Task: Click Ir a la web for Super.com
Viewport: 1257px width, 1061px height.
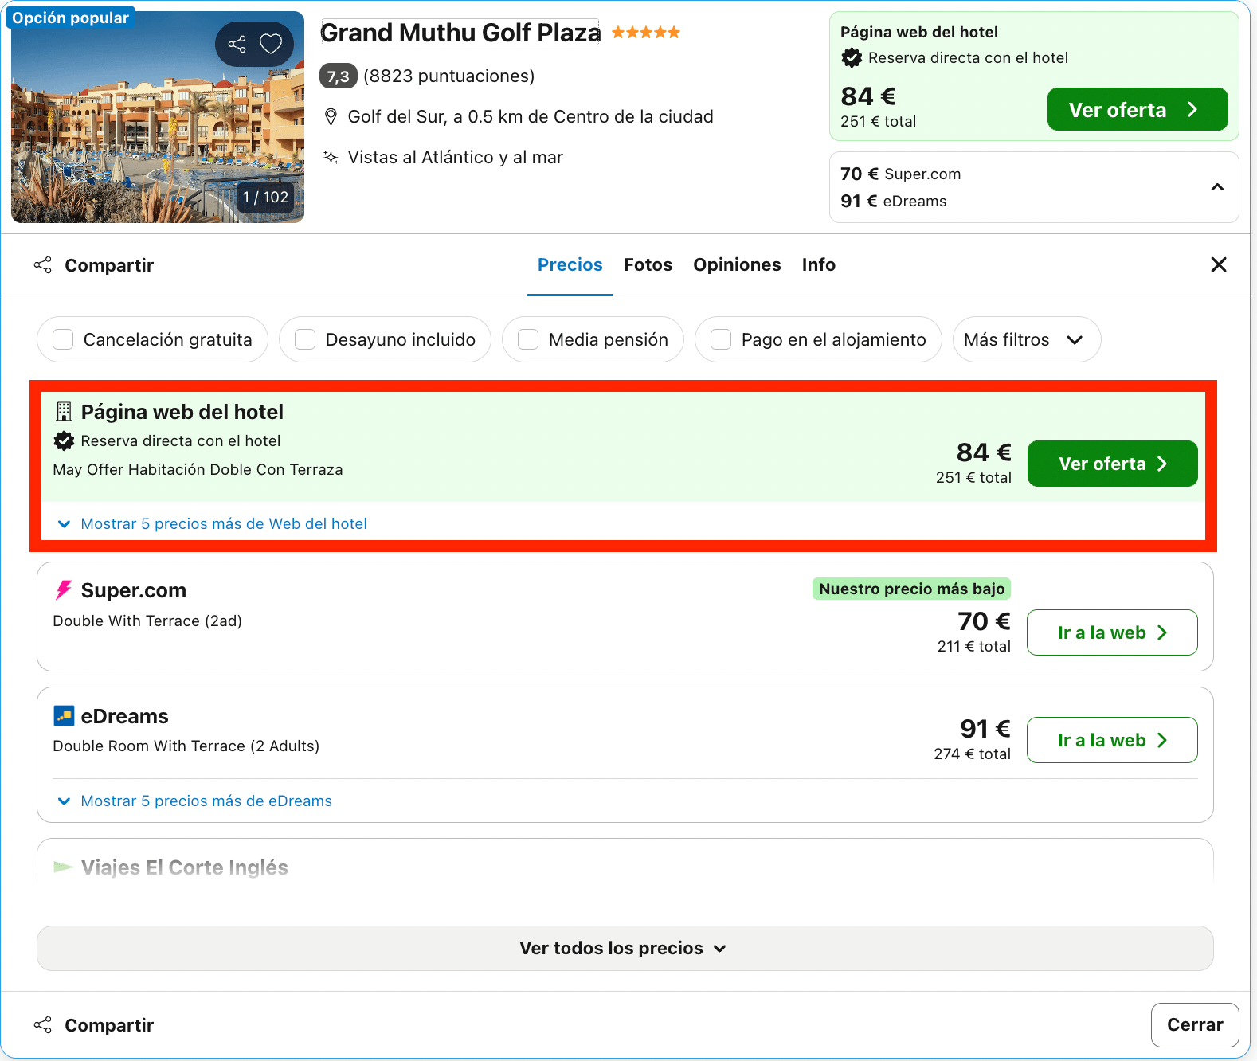Action: 1112,632
